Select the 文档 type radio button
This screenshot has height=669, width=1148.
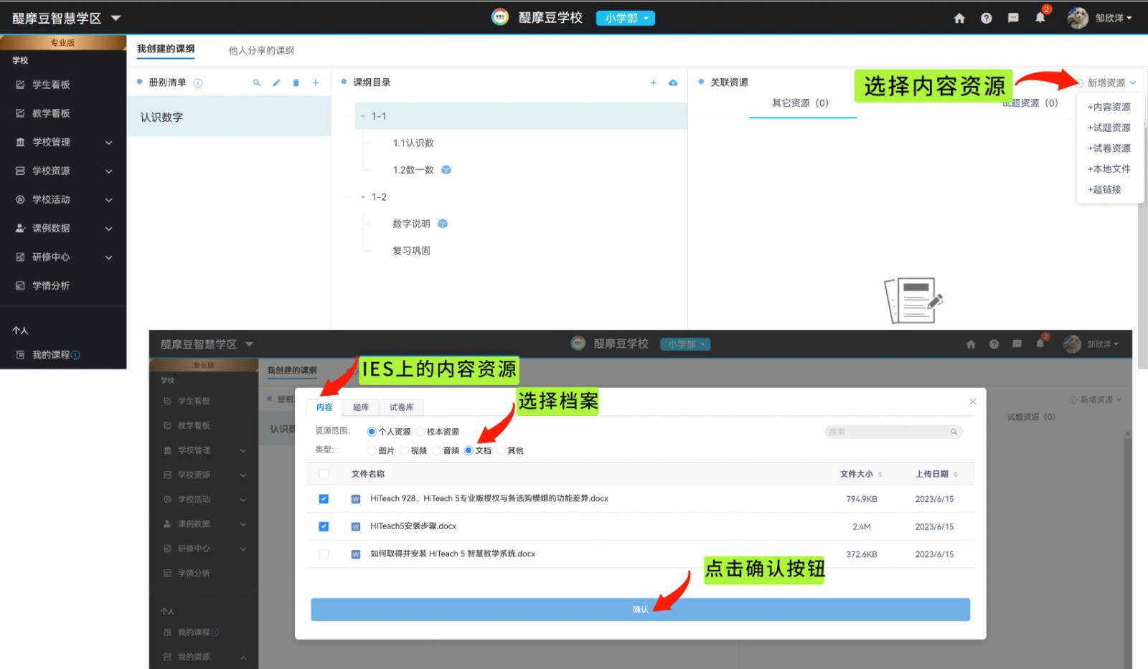(469, 451)
